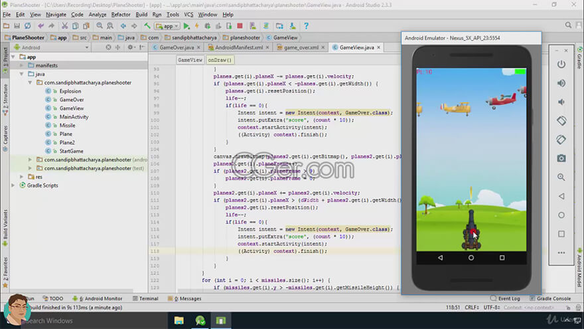Click the Navigate Forward arrow icon

pos(134,26)
